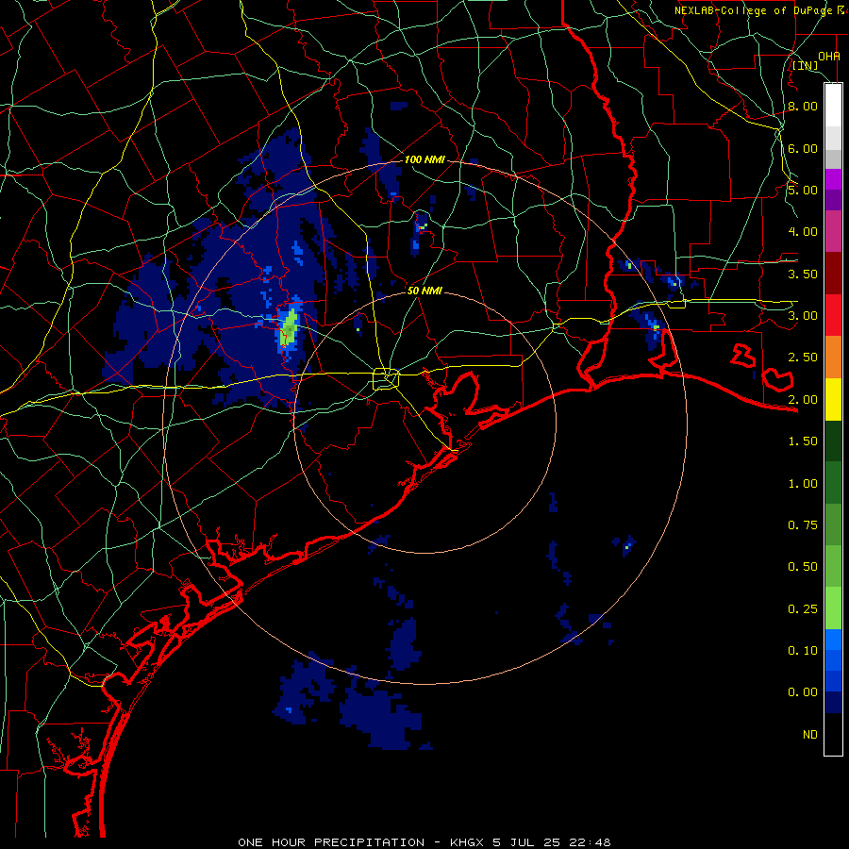The height and width of the screenshot is (849, 849).
Task: Select the "OHA" product label
Action: (x=829, y=57)
